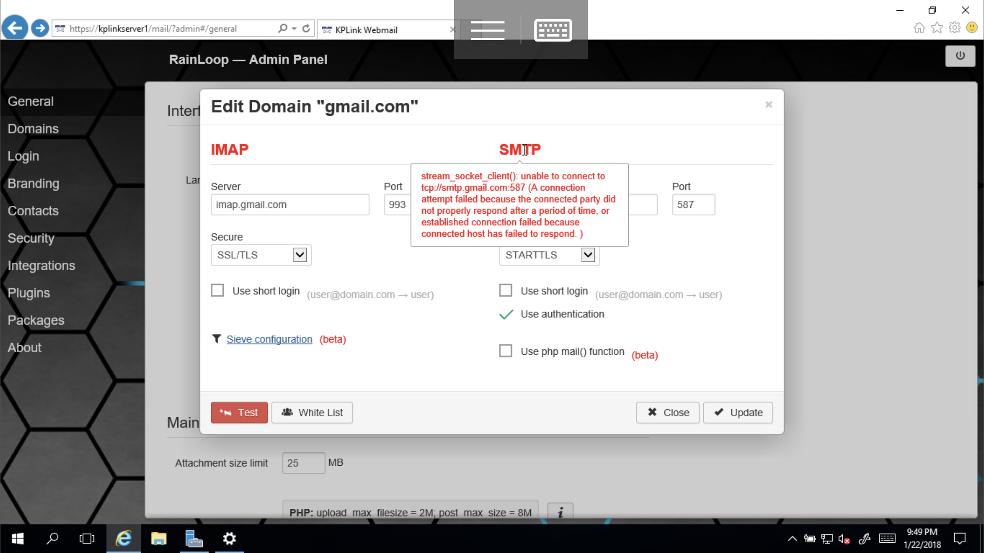Log out using the power icon
This screenshot has height=553, width=984.
tap(960, 56)
